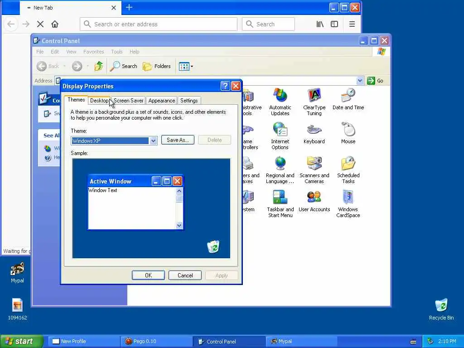
Task: Switch to New Profile taskbar item
Action: (x=84, y=341)
